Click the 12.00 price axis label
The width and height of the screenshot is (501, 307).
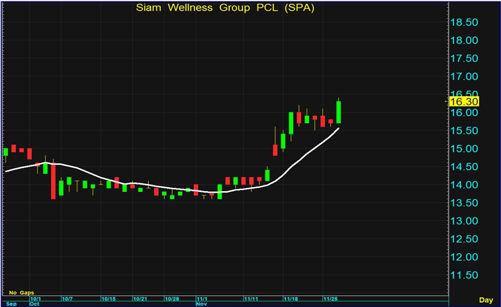coord(464,257)
